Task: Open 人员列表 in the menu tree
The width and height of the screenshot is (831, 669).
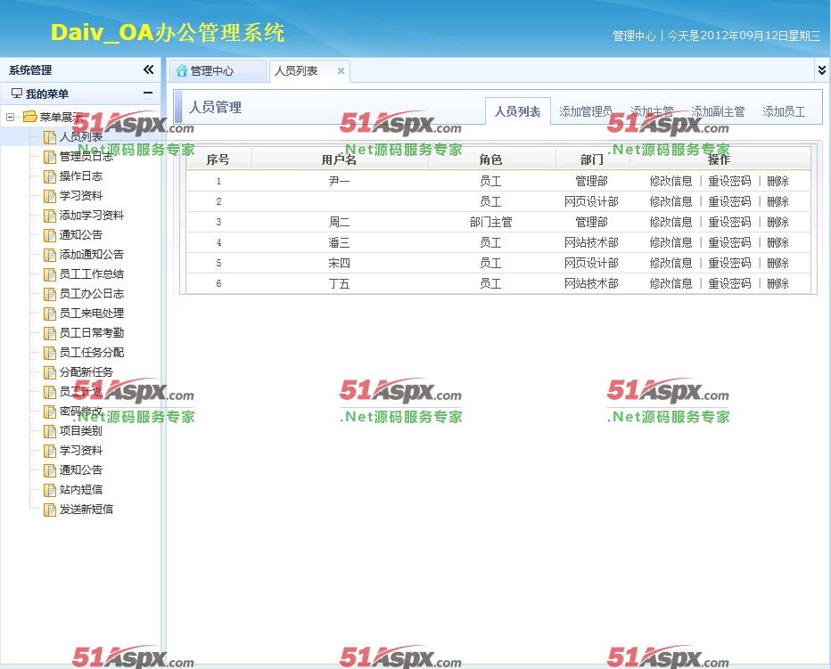Action: [80, 136]
